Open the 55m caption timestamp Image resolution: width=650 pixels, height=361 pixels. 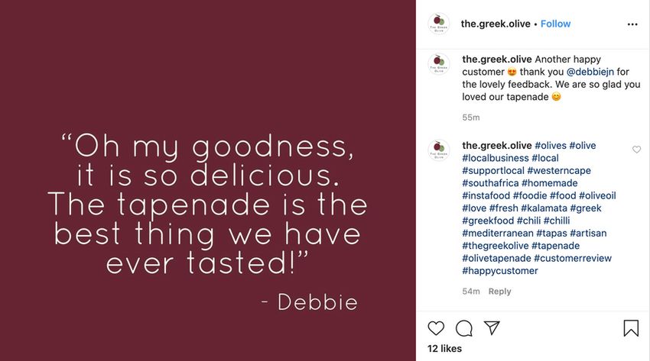click(471, 118)
